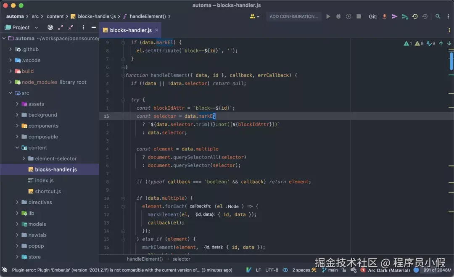Viewport: 454px width, 277px height.
Task: Change line separator LF
Action: click(x=258, y=270)
